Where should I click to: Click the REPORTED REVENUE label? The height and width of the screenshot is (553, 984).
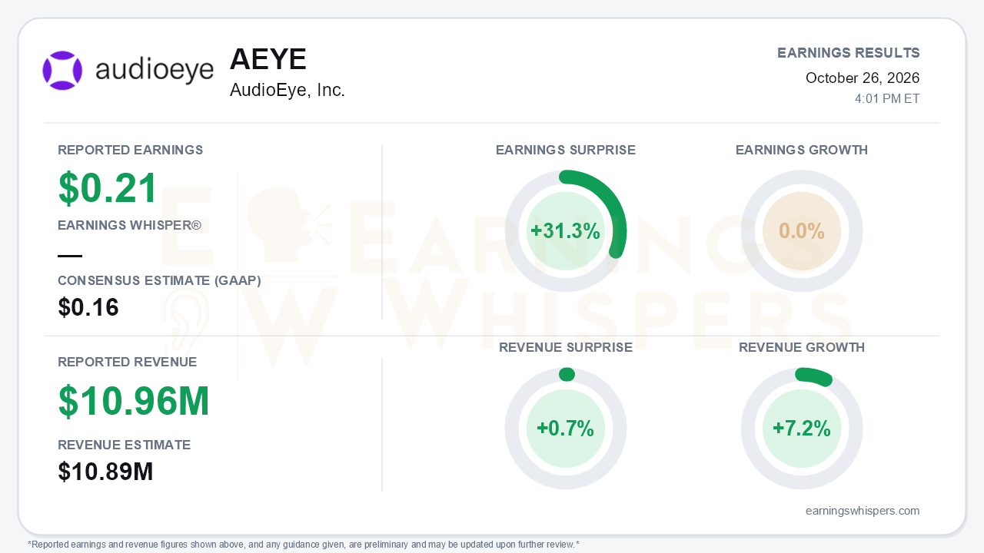[128, 362]
